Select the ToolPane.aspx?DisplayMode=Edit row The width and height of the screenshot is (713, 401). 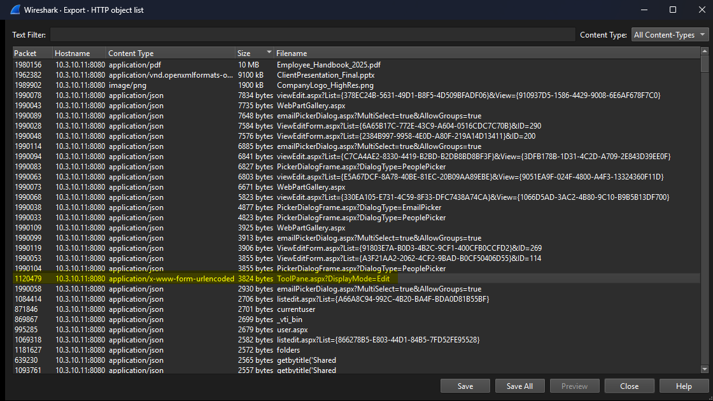pyautogui.click(x=337, y=279)
